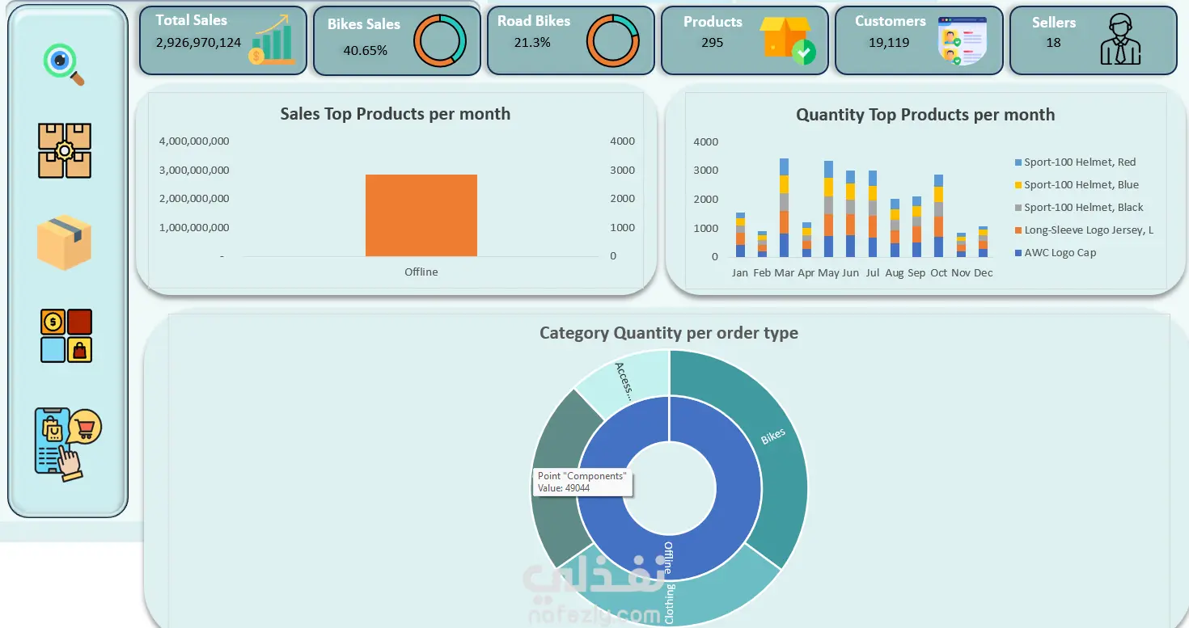Select Long-Sleeve Logo Jersey, L legend entry
This screenshot has width=1189, height=628.
click(x=1084, y=230)
